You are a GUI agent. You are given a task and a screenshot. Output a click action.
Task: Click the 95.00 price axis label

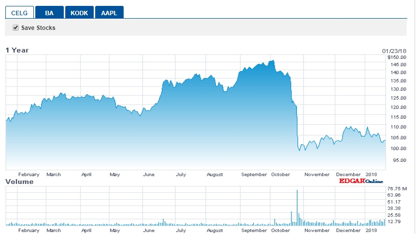coord(400,160)
